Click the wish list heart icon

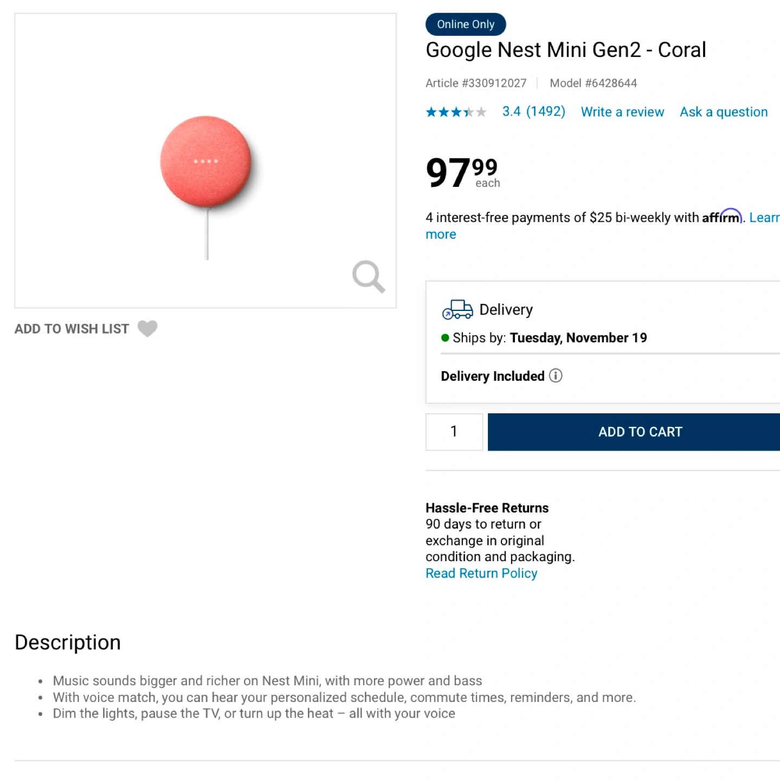click(147, 328)
